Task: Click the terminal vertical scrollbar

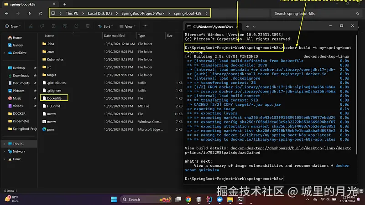Action: (x=357, y=95)
